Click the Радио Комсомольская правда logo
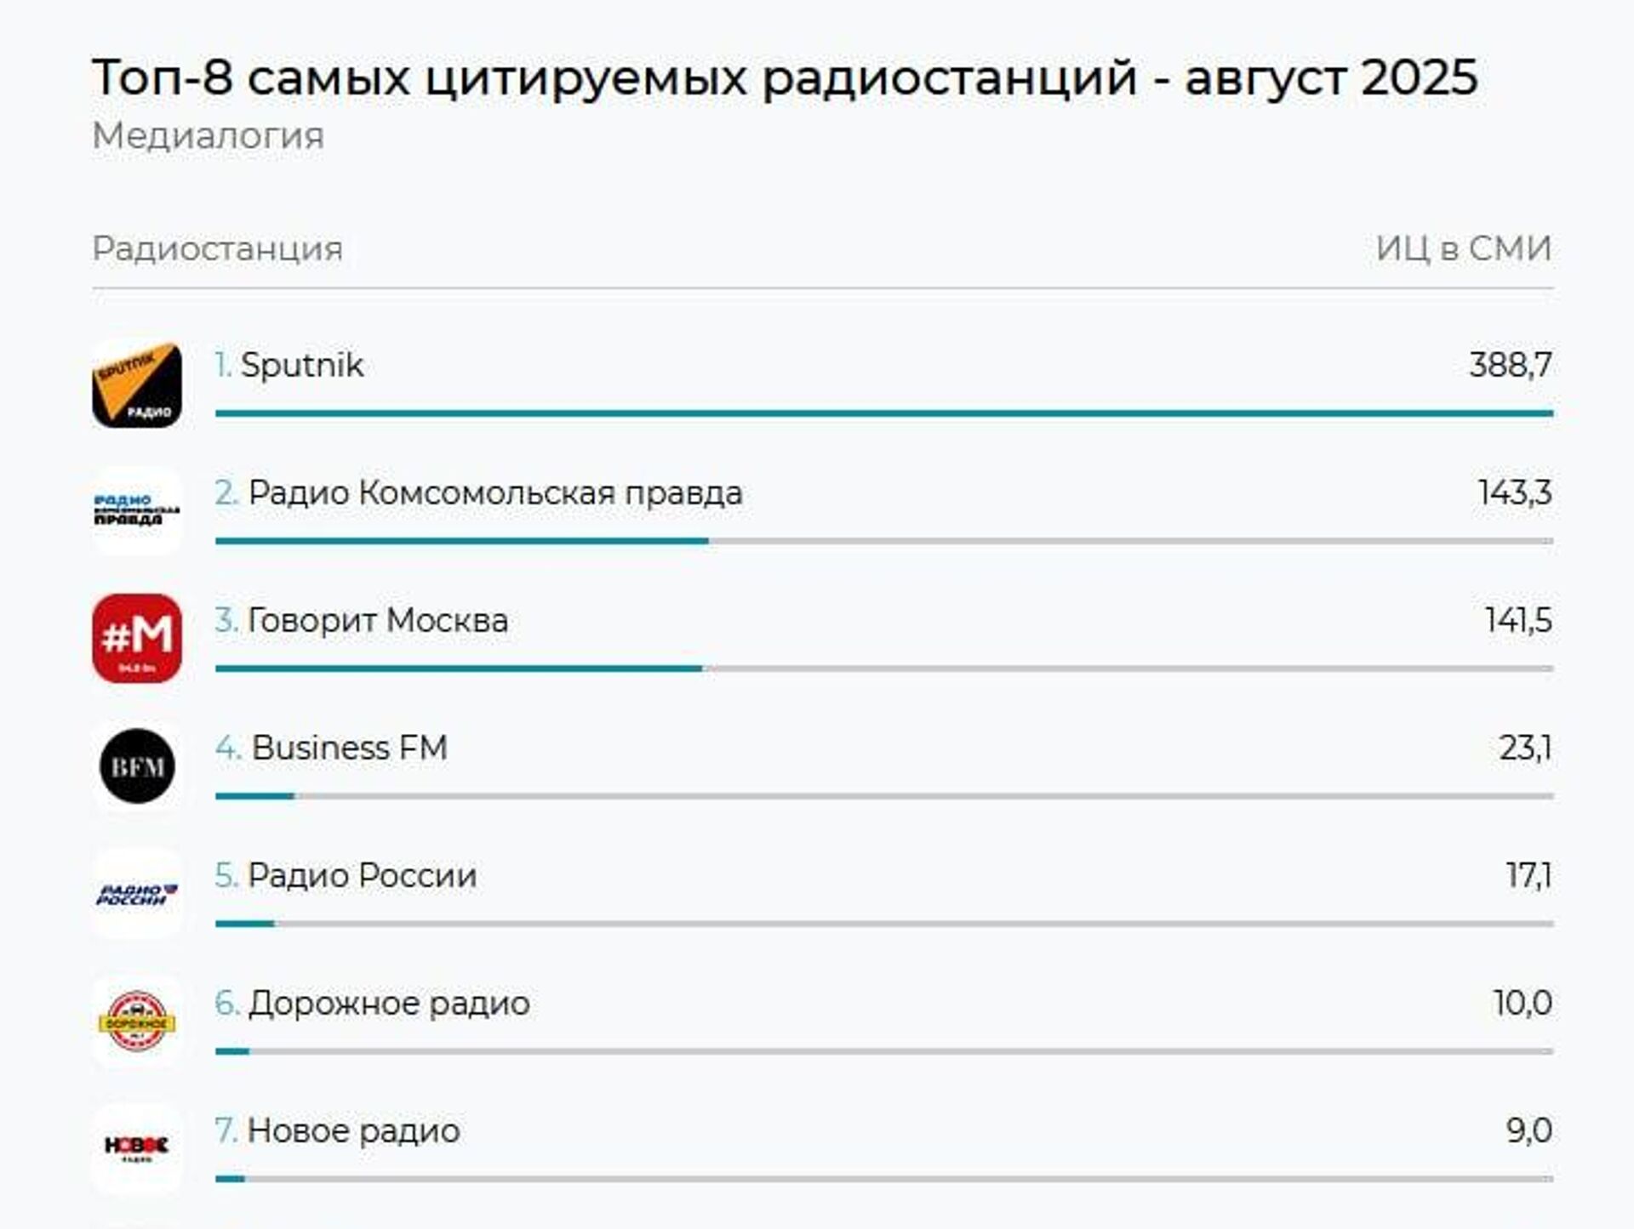The width and height of the screenshot is (1634, 1229). (x=137, y=510)
